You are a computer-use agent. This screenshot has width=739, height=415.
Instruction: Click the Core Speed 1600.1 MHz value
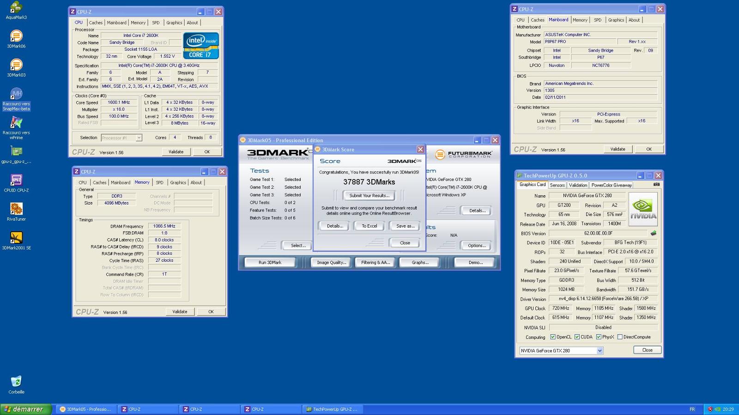(x=119, y=102)
